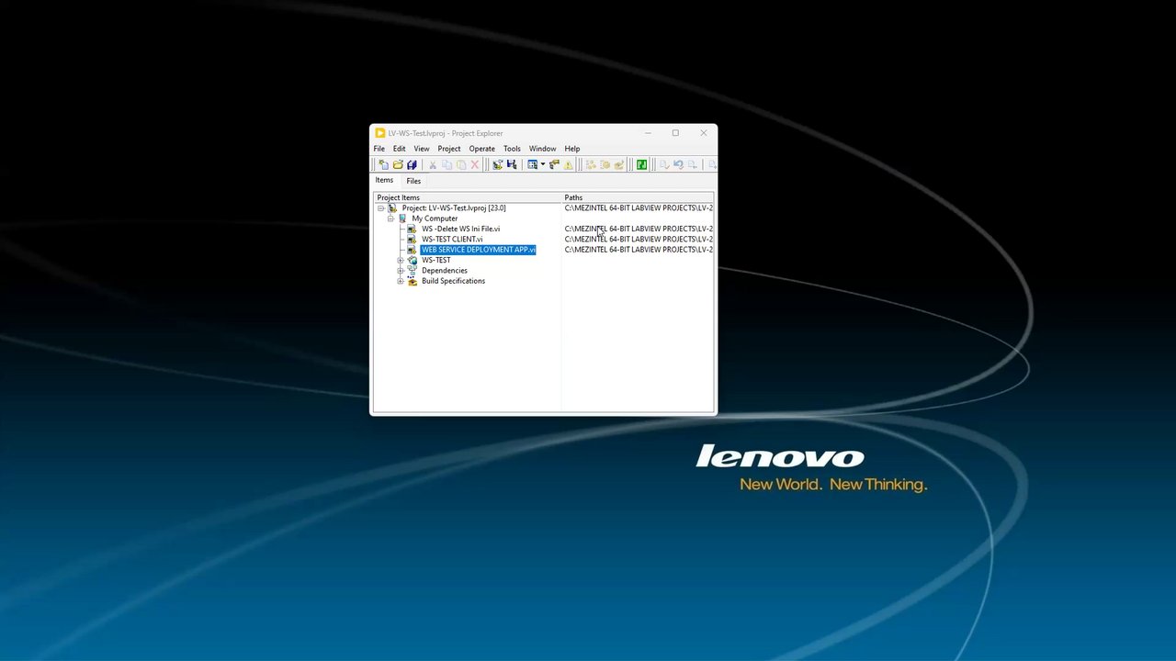Image resolution: width=1176 pixels, height=661 pixels.
Task: Click the green source control icon
Action: (641, 164)
